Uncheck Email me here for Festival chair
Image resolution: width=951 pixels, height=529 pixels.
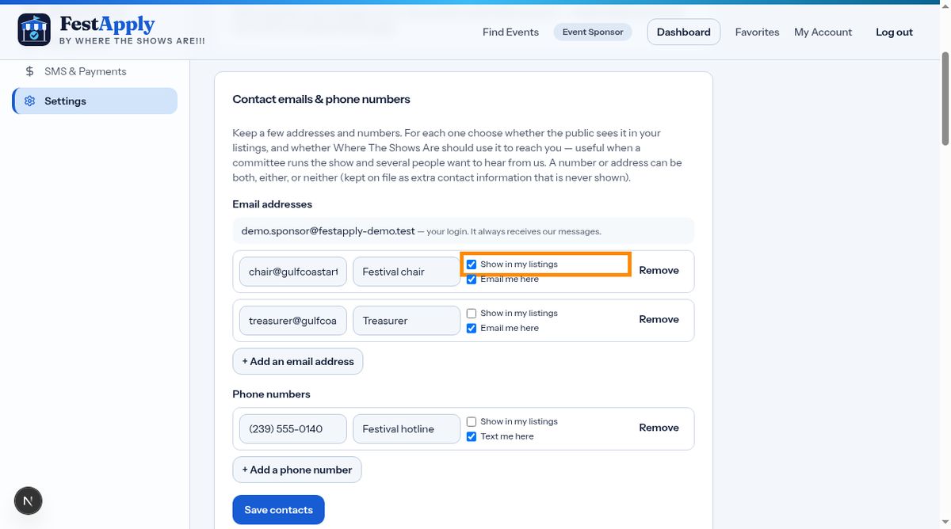(x=472, y=279)
